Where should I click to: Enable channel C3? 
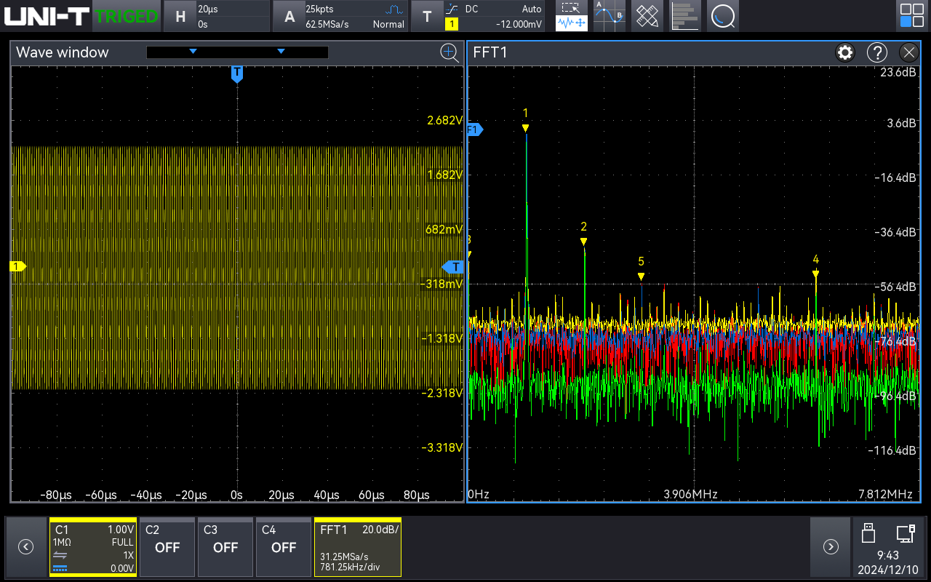(x=225, y=547)
